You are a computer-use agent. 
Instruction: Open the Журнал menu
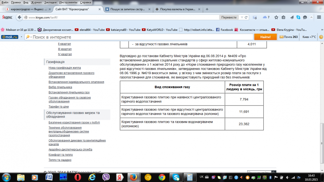36,2
